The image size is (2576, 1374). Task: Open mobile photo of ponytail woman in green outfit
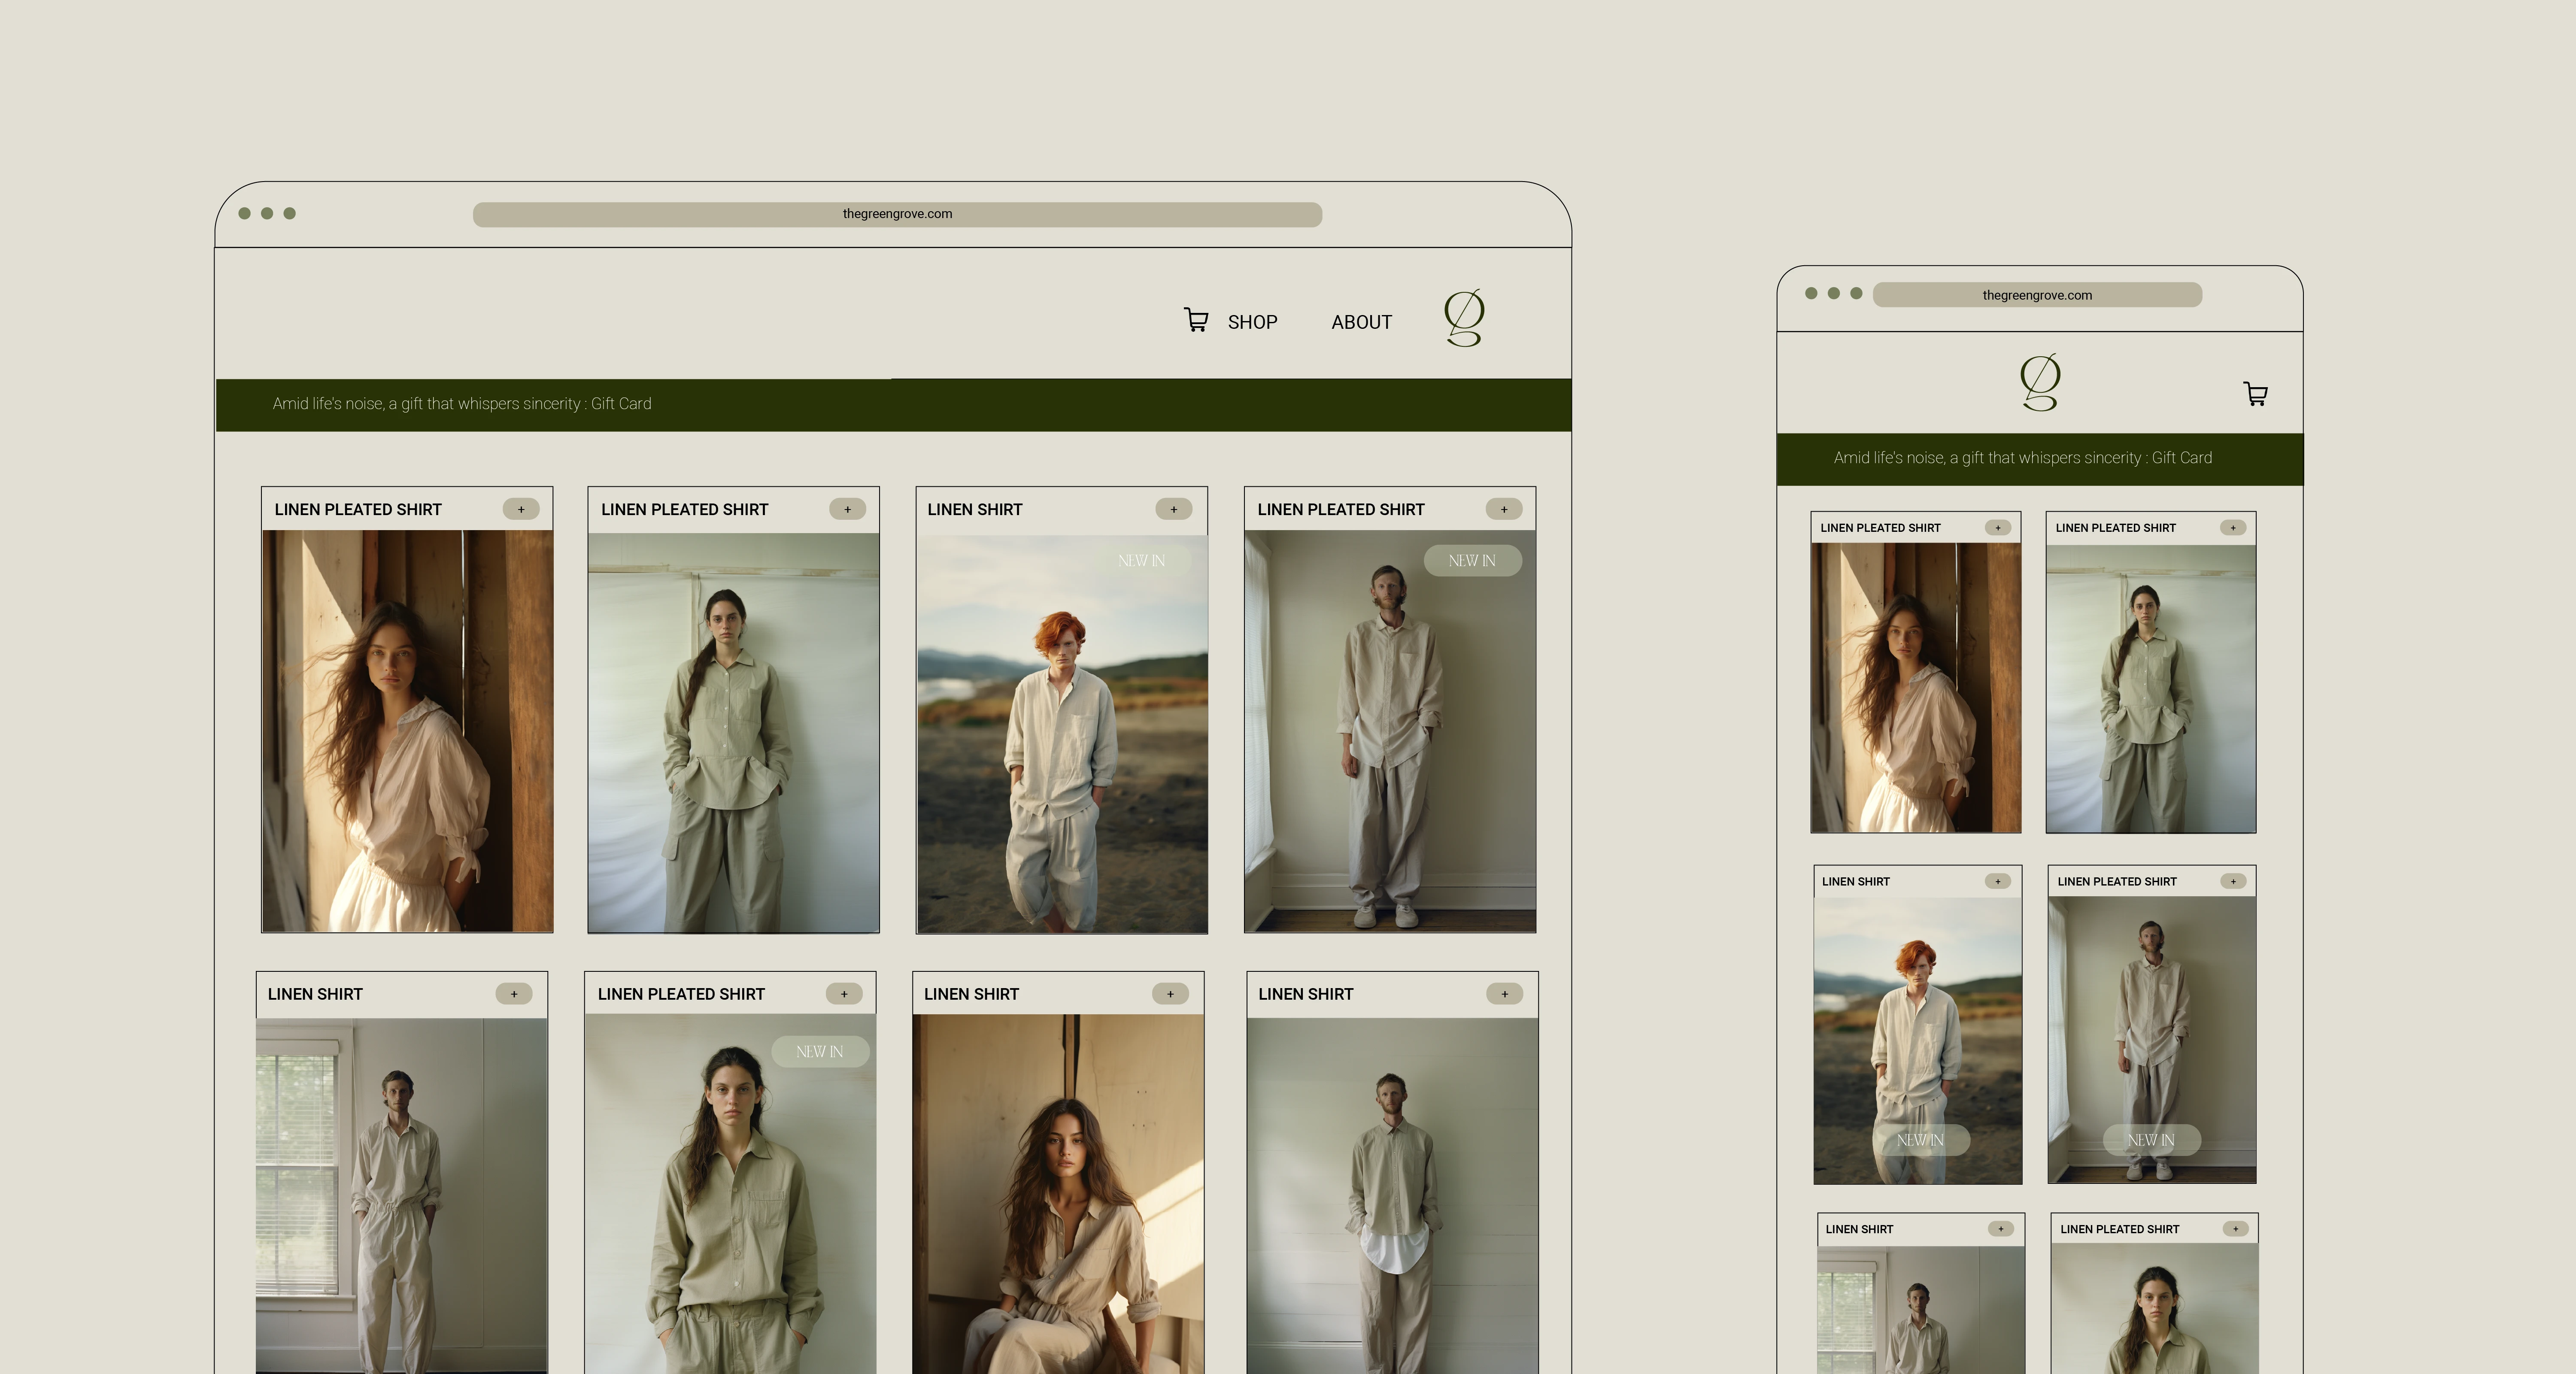coord(2151,688)
